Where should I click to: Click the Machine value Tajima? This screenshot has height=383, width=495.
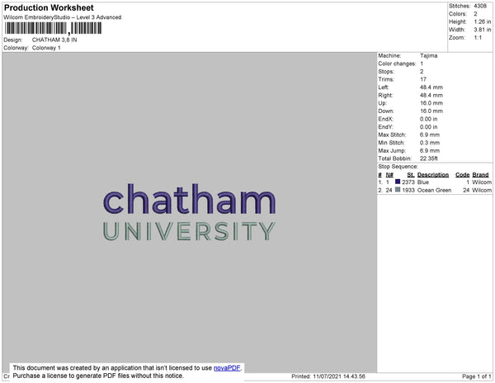coord(428,55)
